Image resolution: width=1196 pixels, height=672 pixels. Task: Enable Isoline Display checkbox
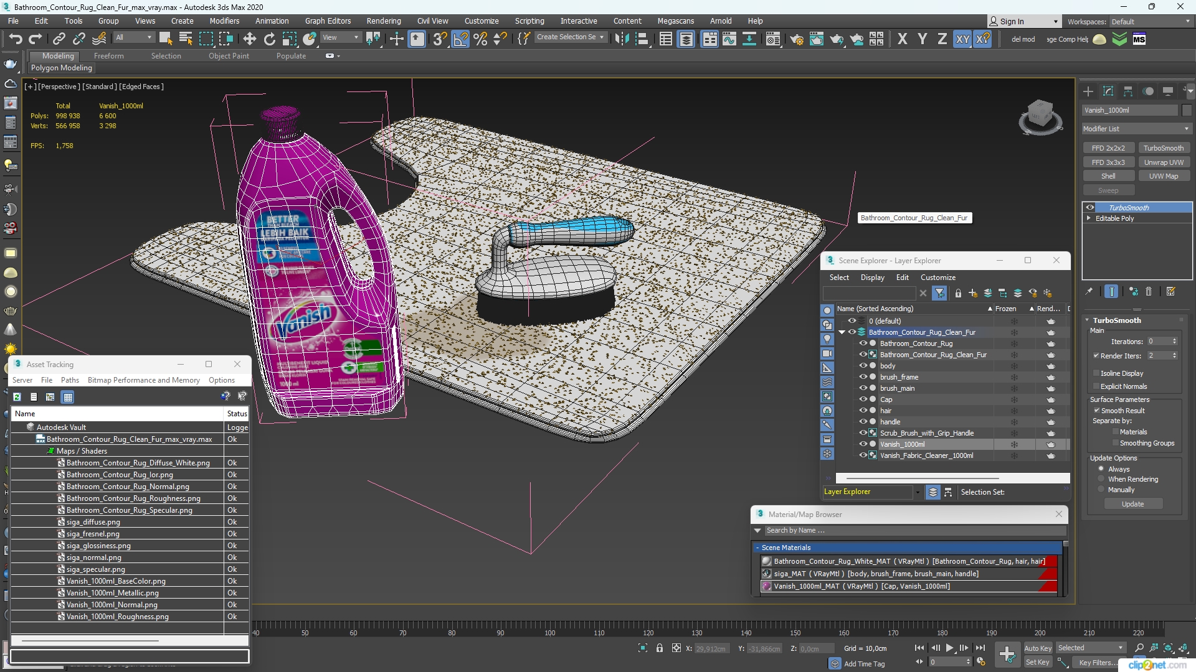point(1096,373)
